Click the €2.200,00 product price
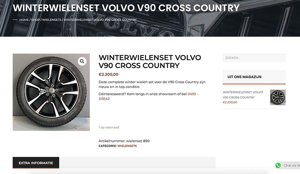Screen dimensions: 300x174 click(x=108, y=74)
